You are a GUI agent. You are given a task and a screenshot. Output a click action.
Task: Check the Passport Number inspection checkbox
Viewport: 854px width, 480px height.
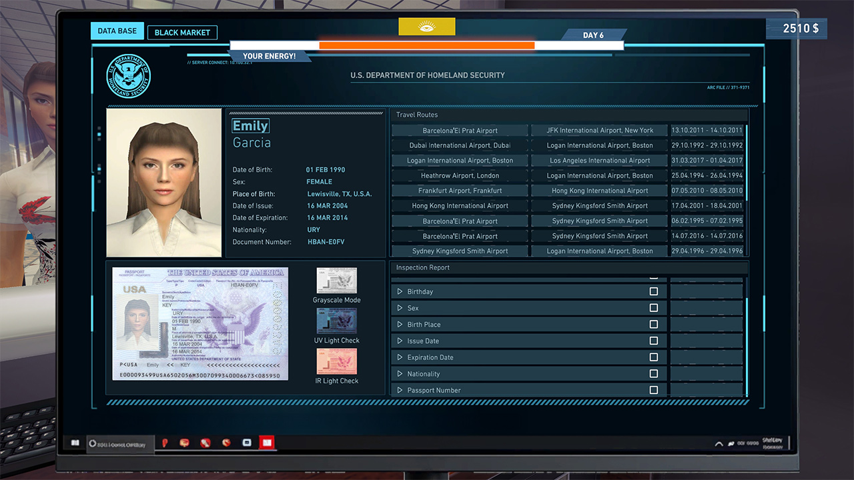(x=654, y=389)
